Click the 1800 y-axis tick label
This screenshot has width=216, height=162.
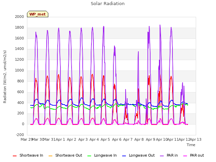[x=20, y=27]
